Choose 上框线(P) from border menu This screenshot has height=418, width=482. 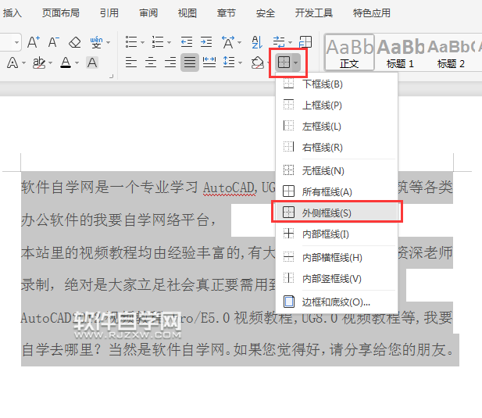tap(337, 105)
